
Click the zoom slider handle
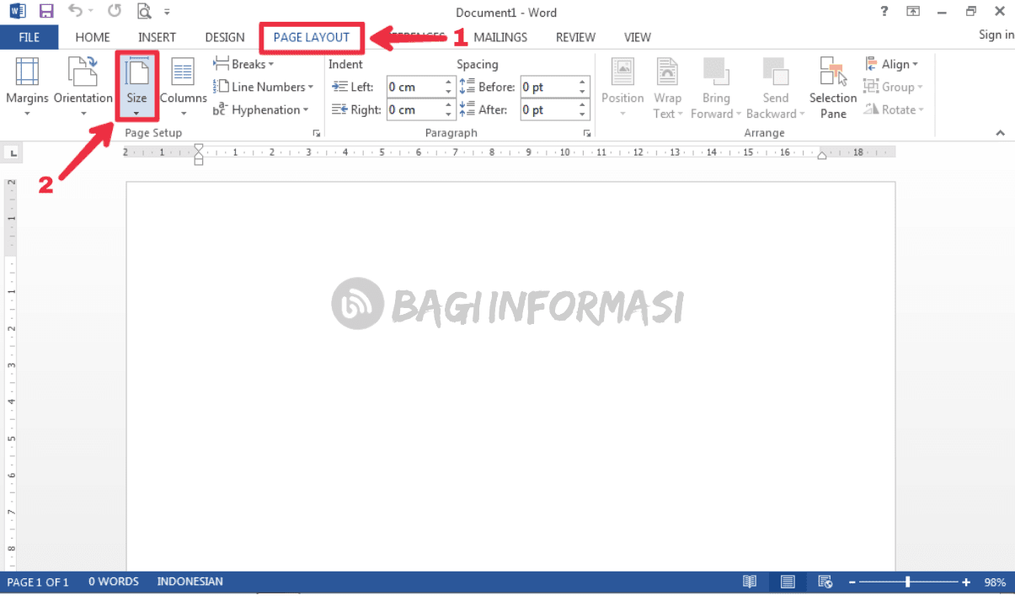(907, 582)
